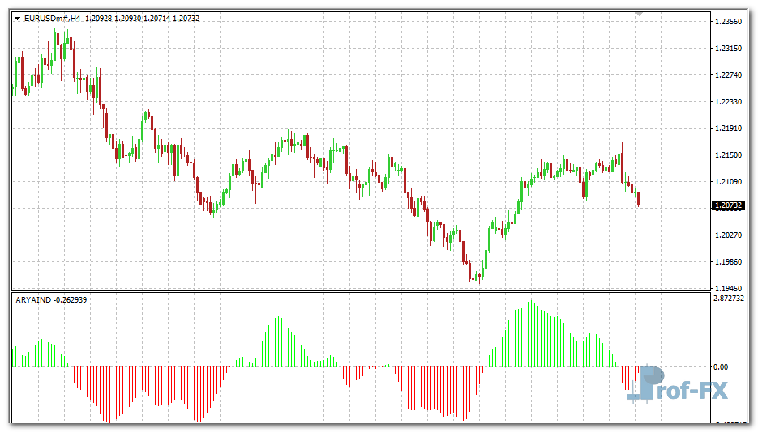This screenshot has height=432, width=758.
Task: Click the 1.21500 price axis label
Action: (730, 155)
